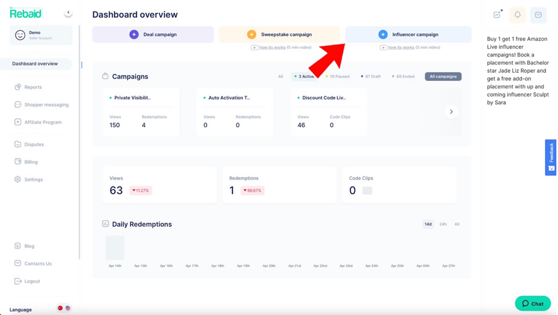Image resolution: width=558 pixels, height=315 pixels.
Task: Show All campaigns filter
Action: point(281,77)
